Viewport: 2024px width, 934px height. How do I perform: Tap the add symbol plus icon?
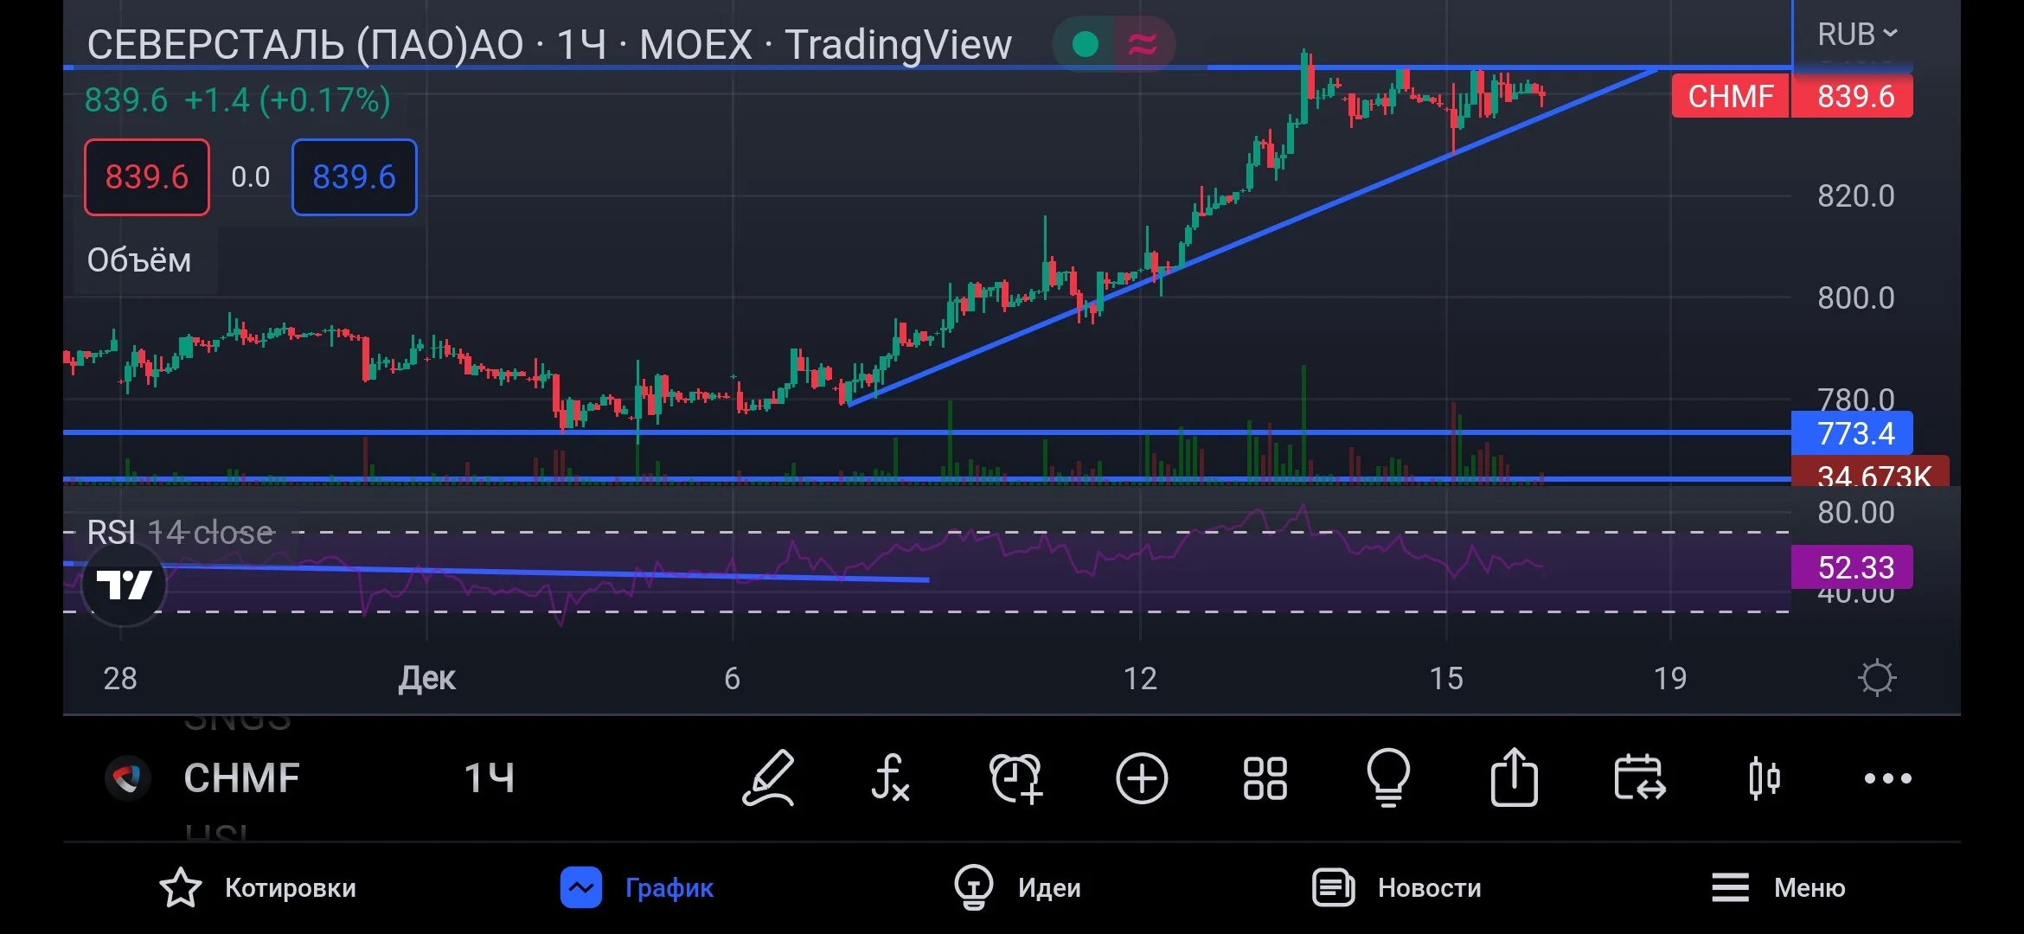pyautogui.click(x=1142, y=778)
